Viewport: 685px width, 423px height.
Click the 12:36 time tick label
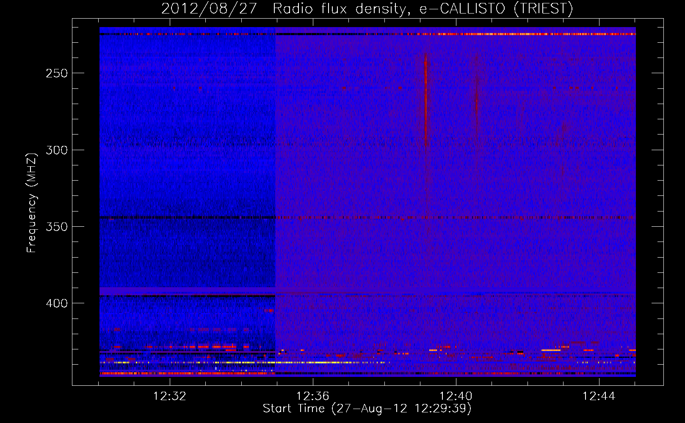[313, 396]
